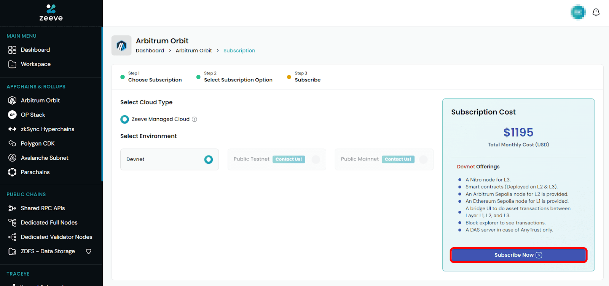Click 'A Nitro node for L3.' text
The image size is (609, 286).
[488, 180]
